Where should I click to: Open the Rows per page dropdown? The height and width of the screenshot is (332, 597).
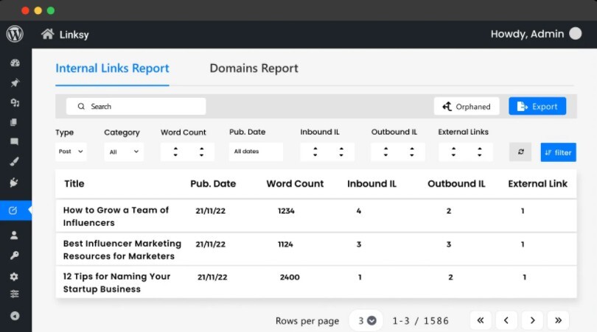(366, 320)
